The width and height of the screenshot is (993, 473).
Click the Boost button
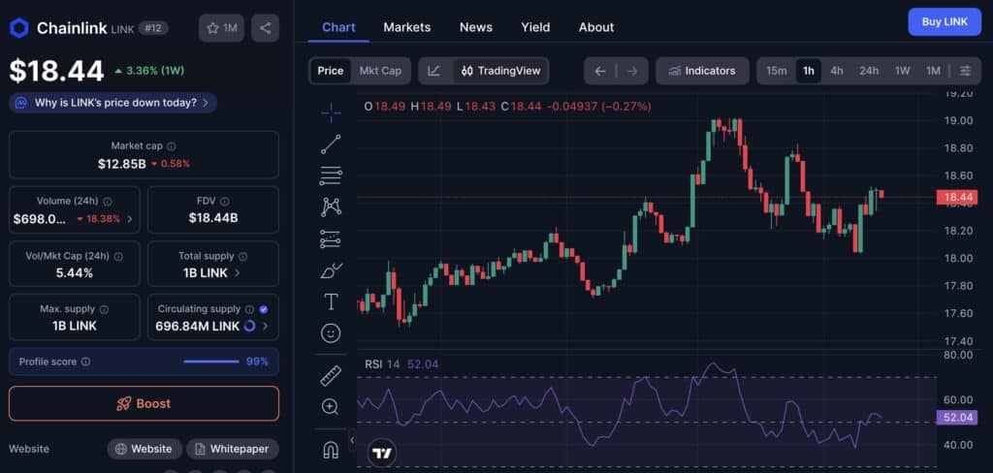click(144, 403)
